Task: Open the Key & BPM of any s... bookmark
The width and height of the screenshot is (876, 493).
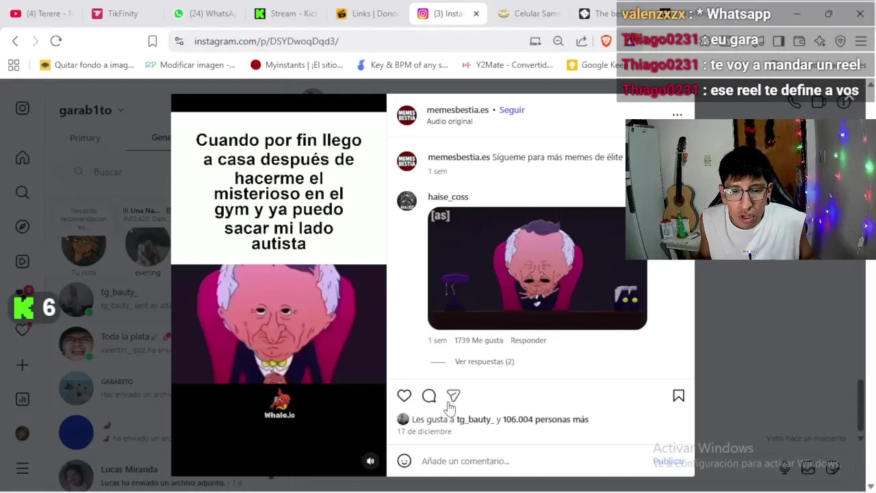Action: click(402, 65)
